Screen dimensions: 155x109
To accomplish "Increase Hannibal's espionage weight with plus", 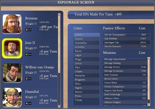I will 27,103.
